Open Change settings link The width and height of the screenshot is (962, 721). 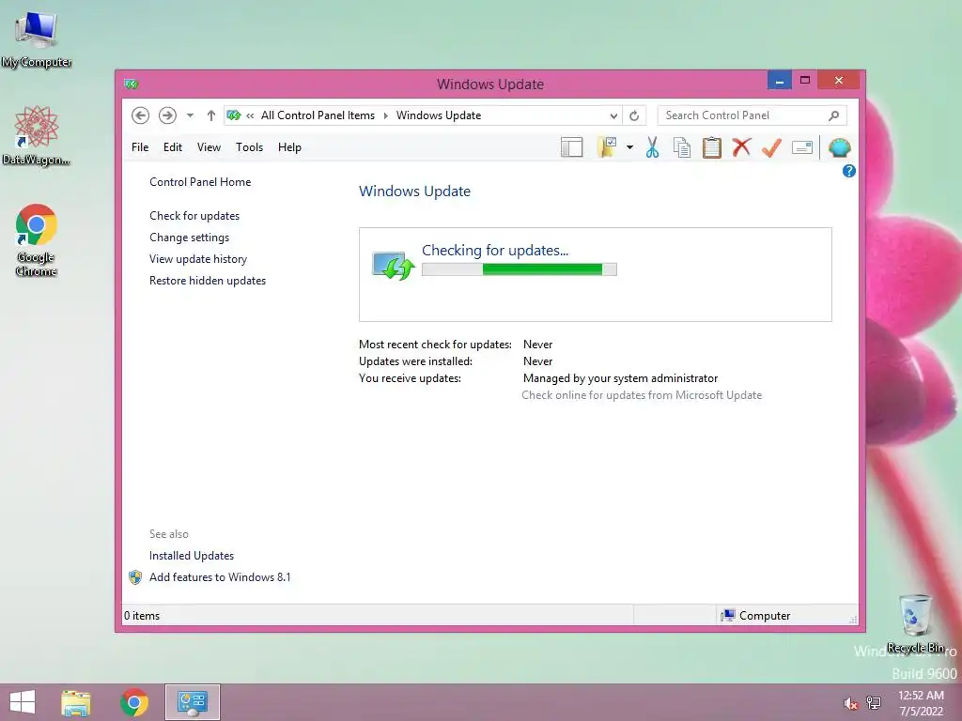pos(189,238)
